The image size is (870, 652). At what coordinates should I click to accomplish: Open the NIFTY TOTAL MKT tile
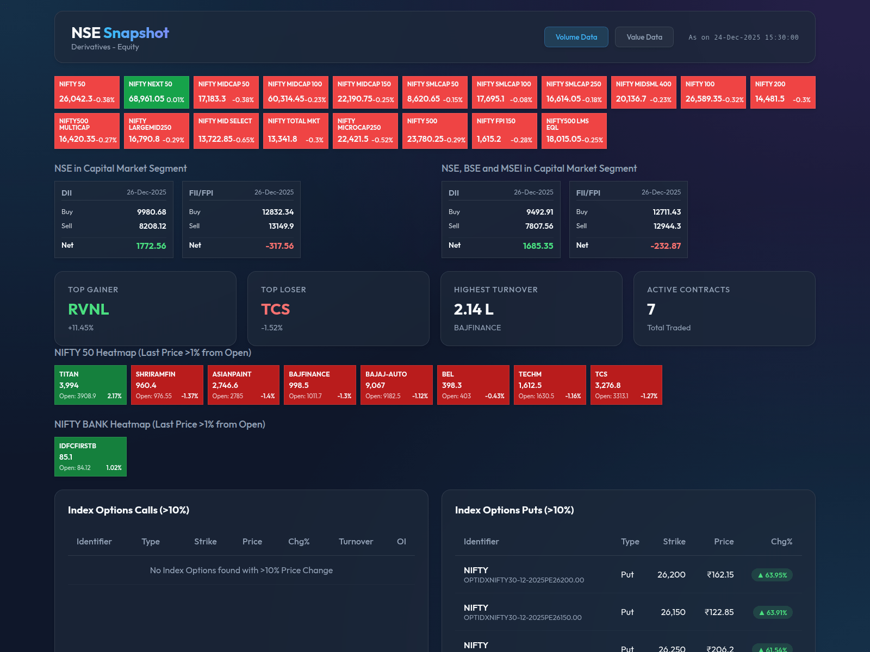click(296, 131)
